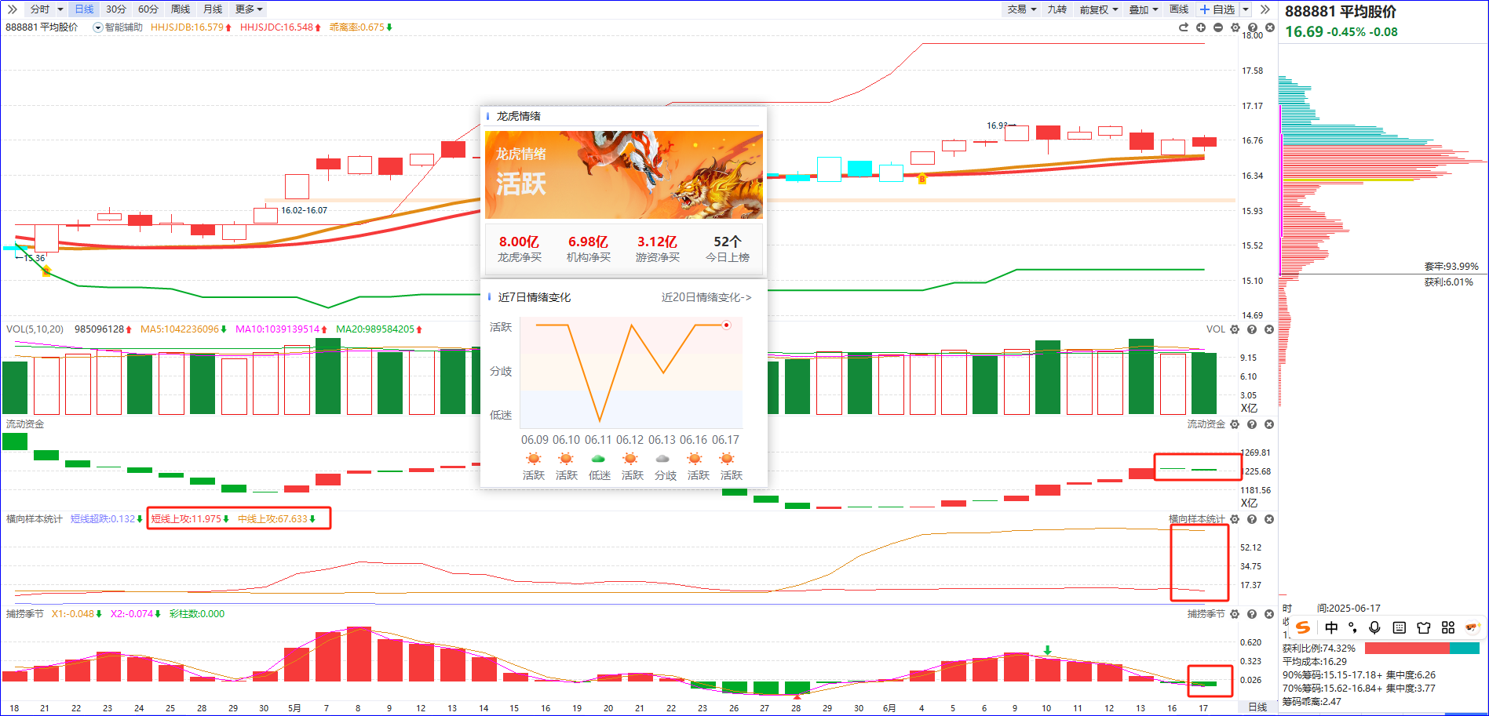This screenshot has height=716, width=1489.
Task: Click the 52个 今日上榜 figure
Action: 727,249
